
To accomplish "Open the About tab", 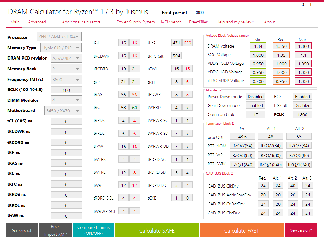I will click(x=269, y=22).
